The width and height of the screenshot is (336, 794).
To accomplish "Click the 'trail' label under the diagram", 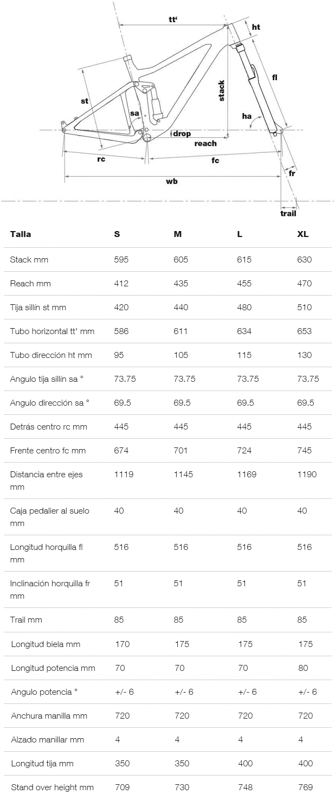I will pyautogui.click(x=288, y=213).
